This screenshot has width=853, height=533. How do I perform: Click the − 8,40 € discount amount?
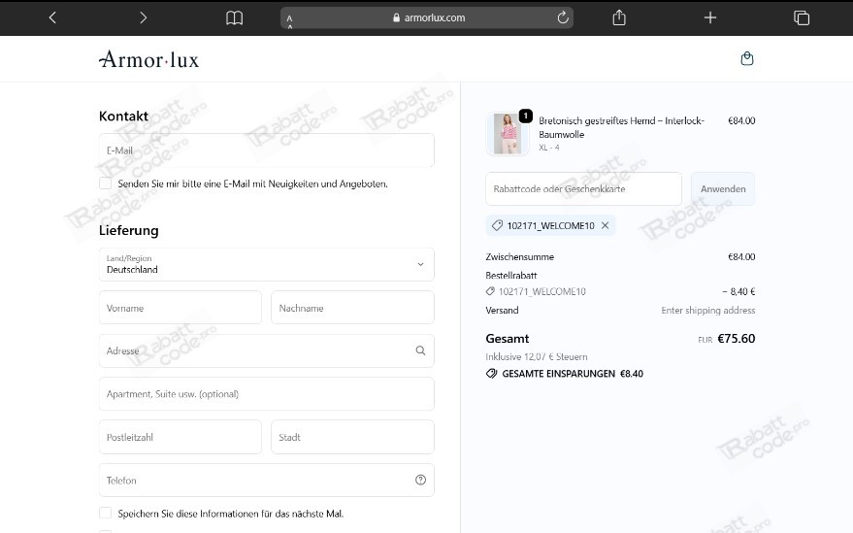(738, 291)
